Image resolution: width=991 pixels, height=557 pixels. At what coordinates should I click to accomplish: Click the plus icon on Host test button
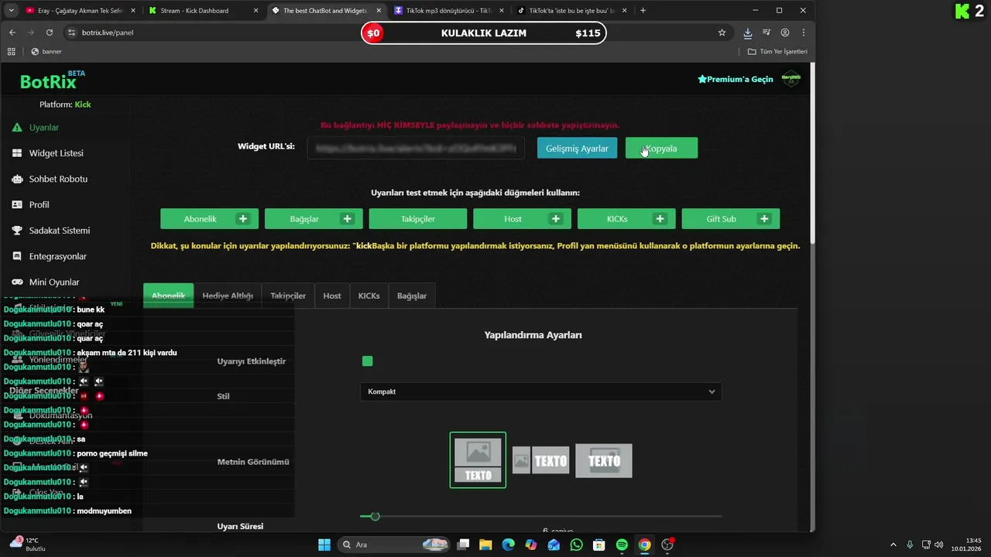coord(556,219)
